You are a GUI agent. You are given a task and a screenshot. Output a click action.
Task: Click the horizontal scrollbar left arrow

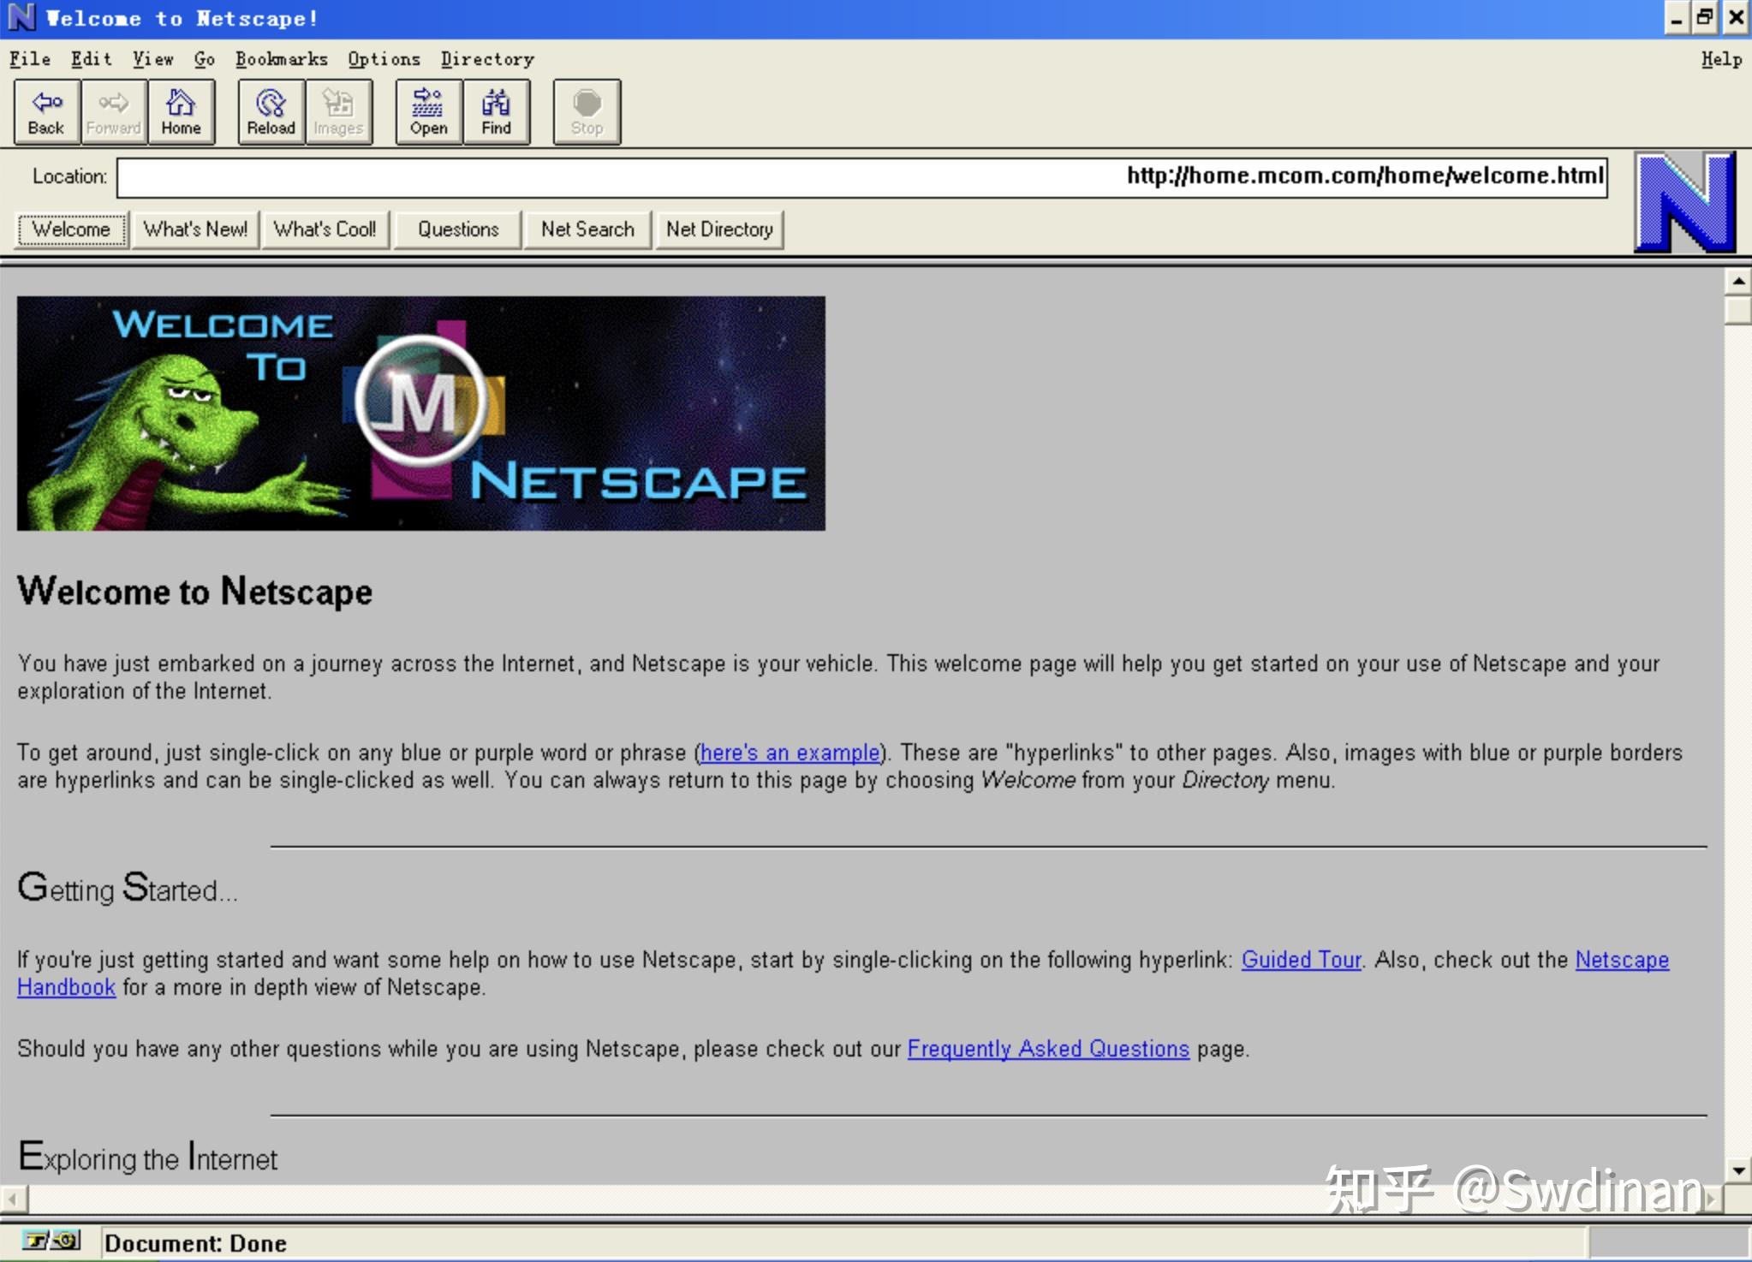coord(14,1199)
